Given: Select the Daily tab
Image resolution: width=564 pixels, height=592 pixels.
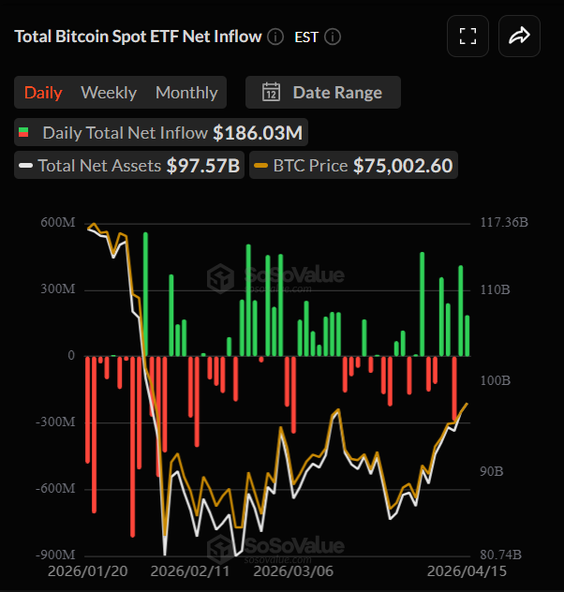Looking at the screenshot, I should point(43,93).
